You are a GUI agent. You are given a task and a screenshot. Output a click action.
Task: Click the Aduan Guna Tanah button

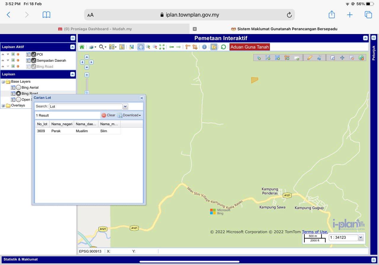click(249, 47)
